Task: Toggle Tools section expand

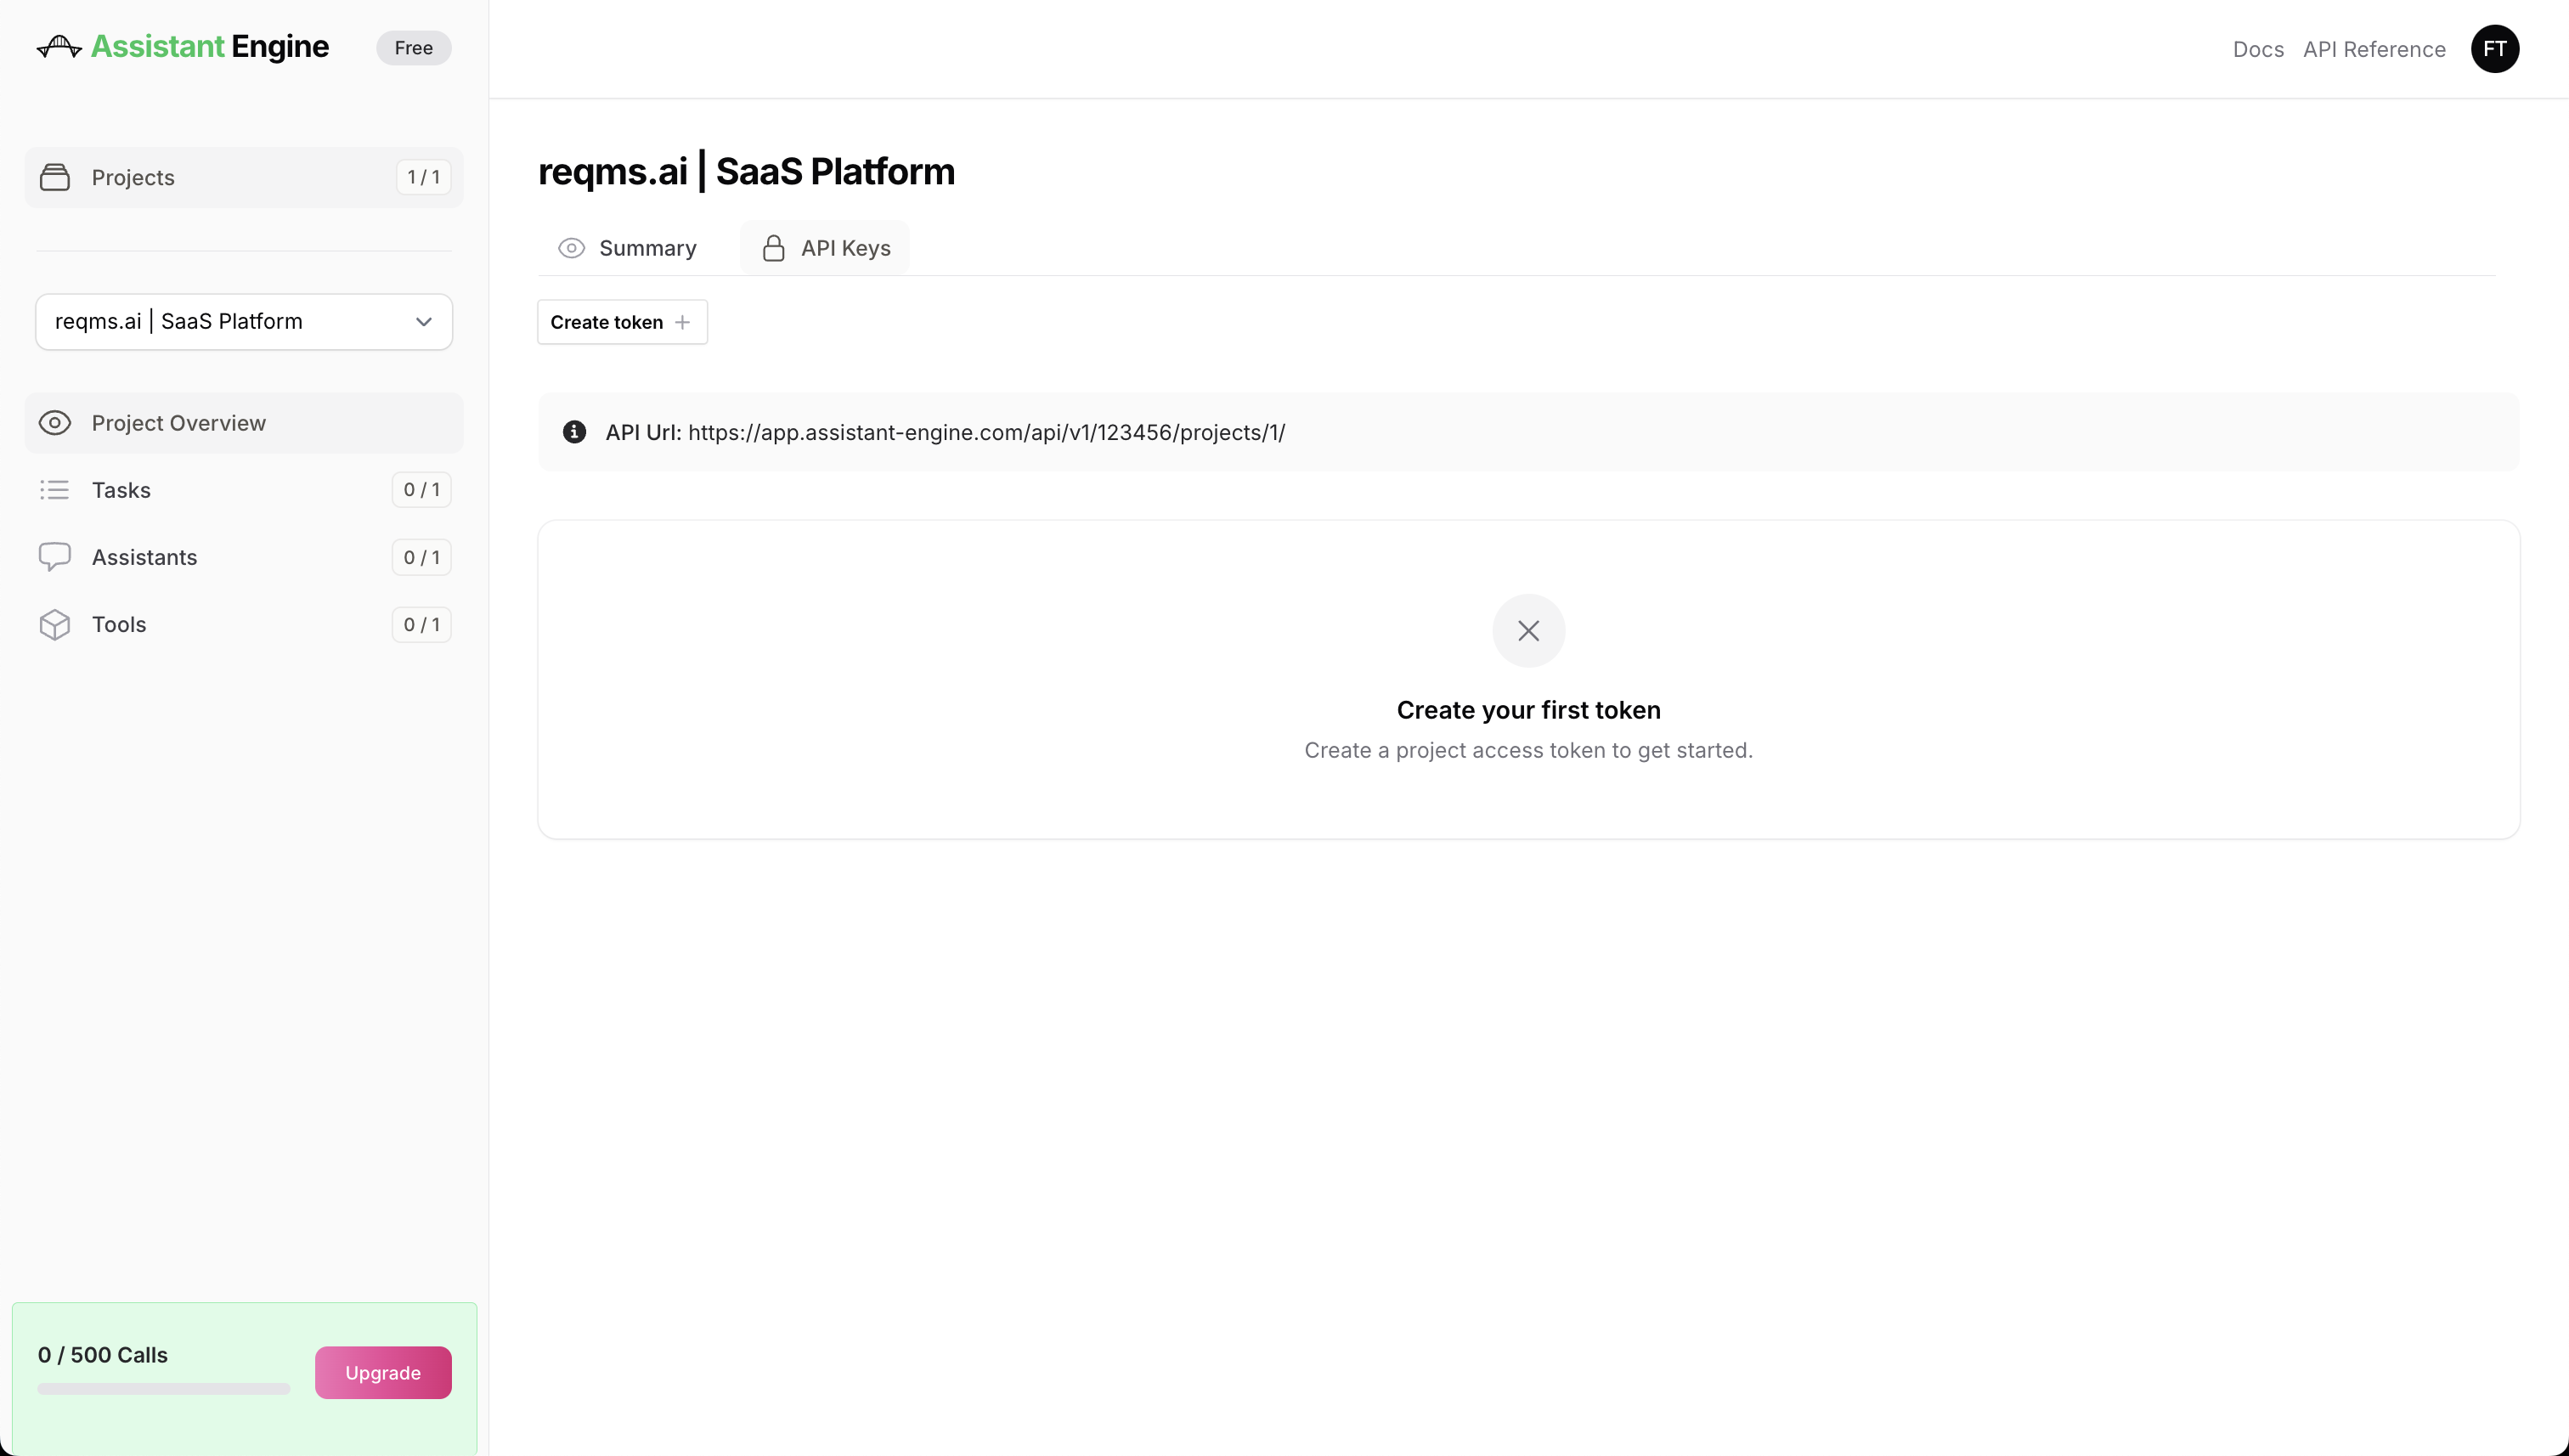Action: click(x=244, y=624)
